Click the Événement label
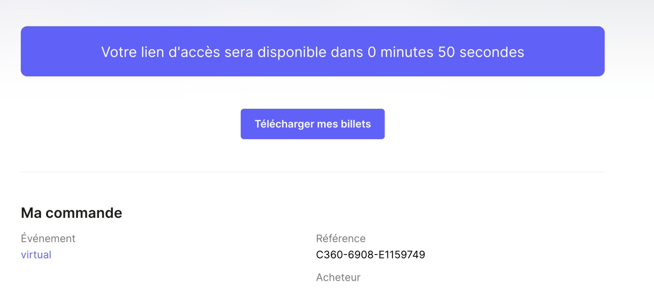This screenshot has width=654, height=290. click(x=48, y=238)
